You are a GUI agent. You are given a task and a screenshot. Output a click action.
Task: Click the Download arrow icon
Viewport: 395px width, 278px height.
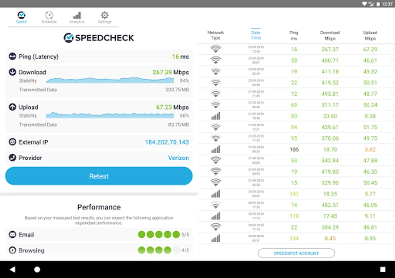[x=12, y=72]
